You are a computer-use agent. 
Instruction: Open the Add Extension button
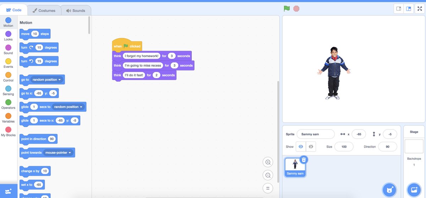tap(8, 191)
